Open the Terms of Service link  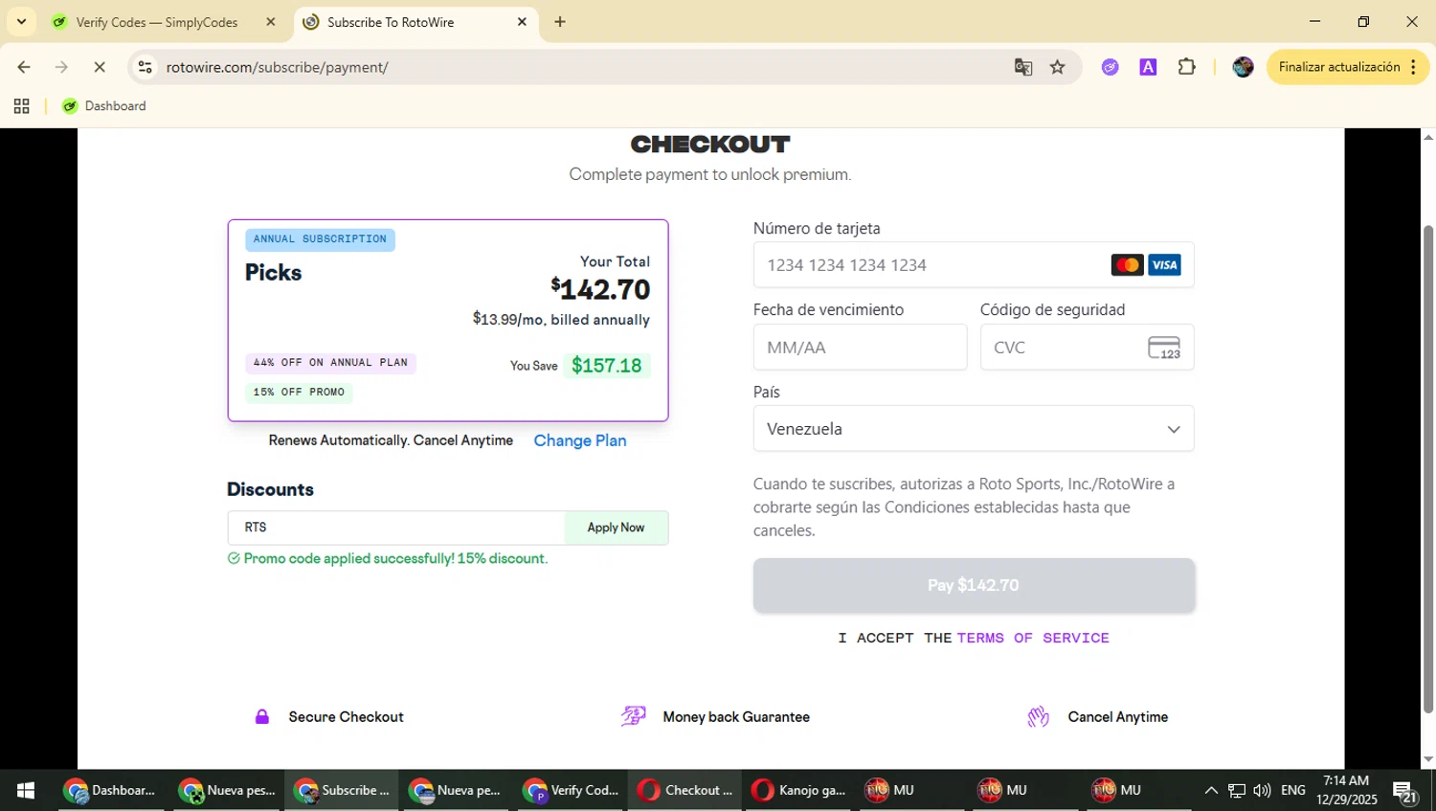pos(1033,638)
